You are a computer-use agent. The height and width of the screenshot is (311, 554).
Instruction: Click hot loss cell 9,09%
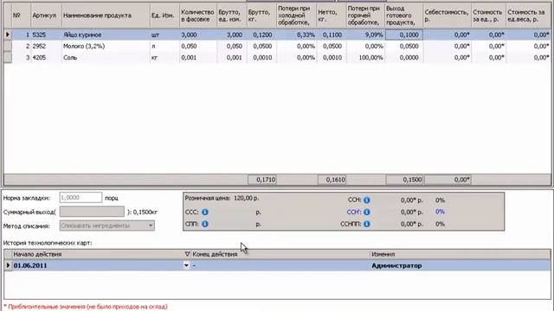(x=365, y=35)
